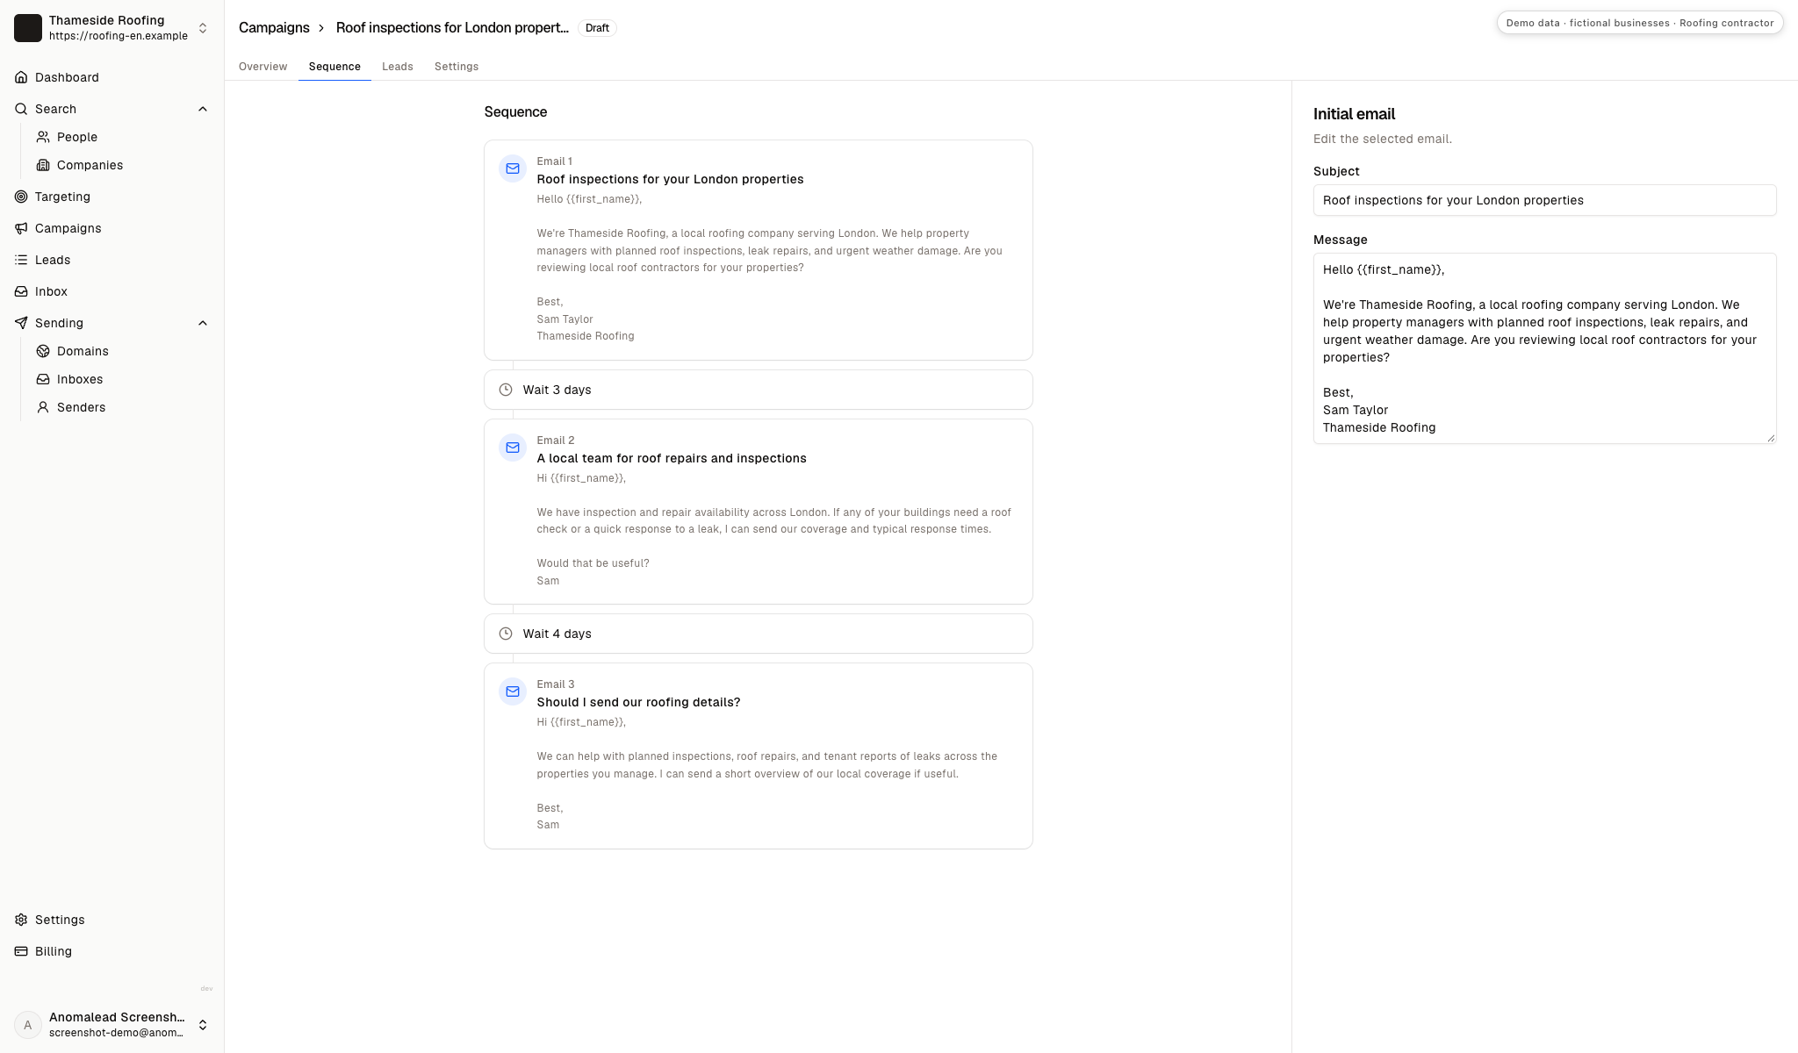Click the Senders person icon
The image size is (1798, 1053).
[x=43, y=407]
